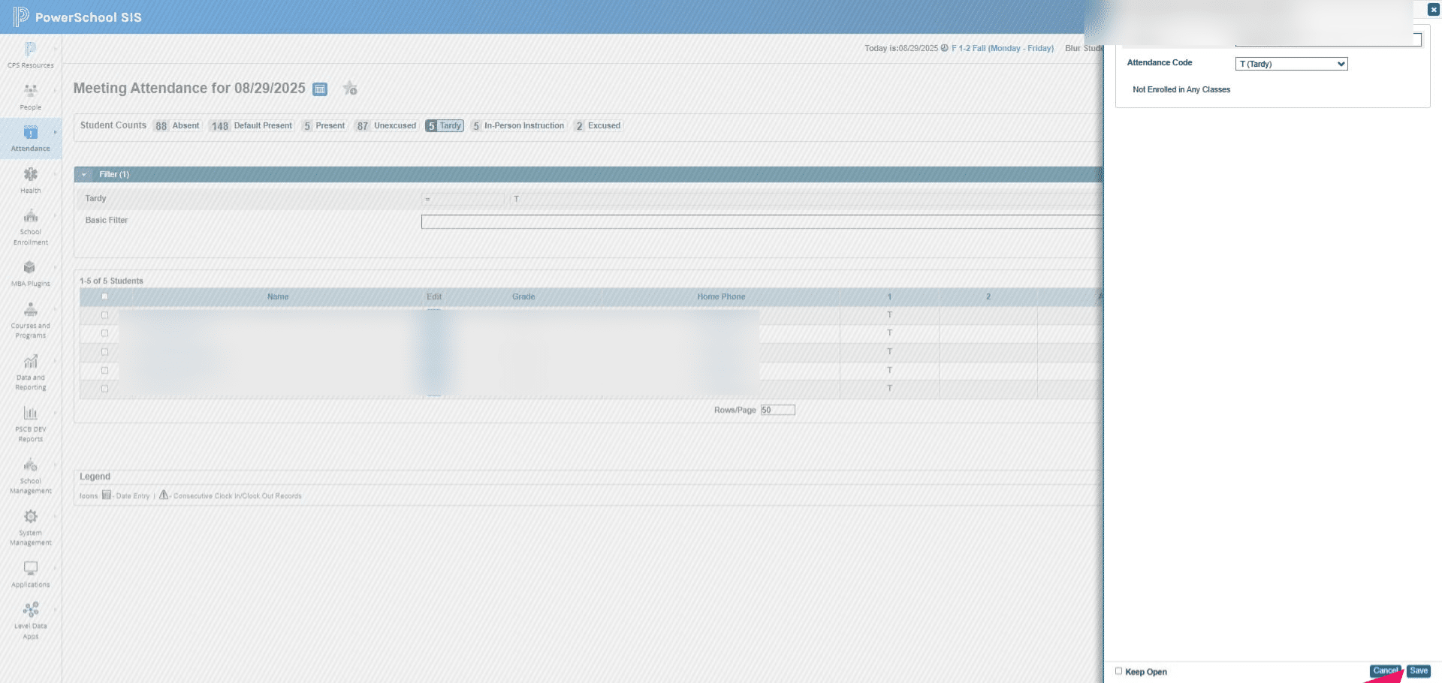Screen dimensions: 1442x683
Task: Expand the Attendance submenu arrow
Action: tap(55, 132)
